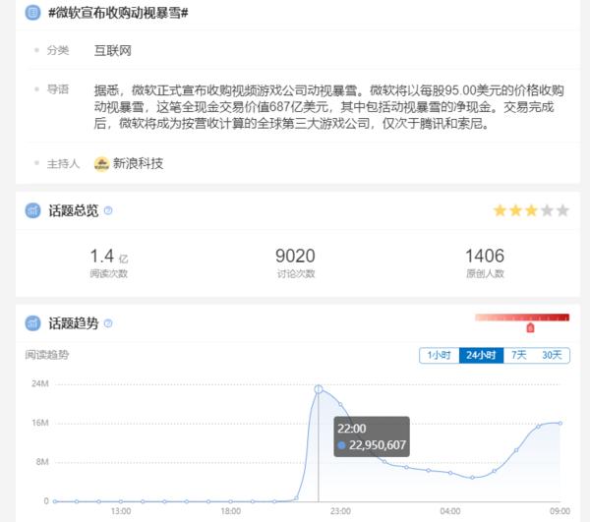Click the first gold star rating
590x522 pixels.
coord(500,210)
